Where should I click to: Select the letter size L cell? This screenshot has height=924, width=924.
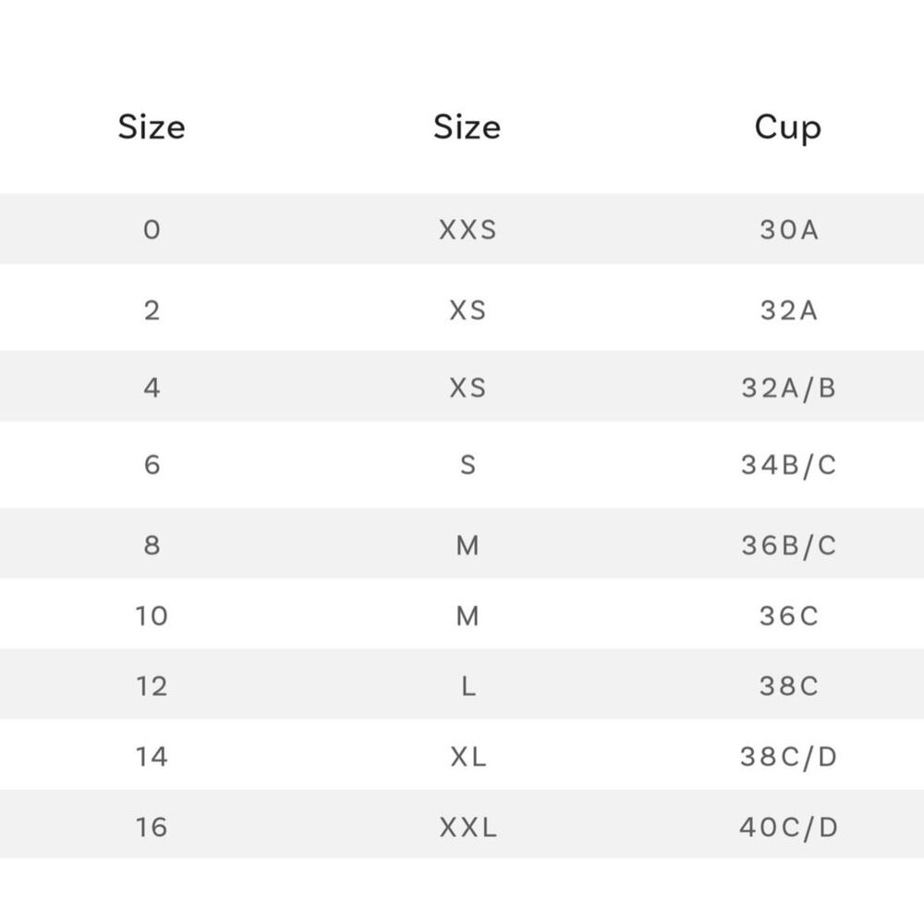(468, 687)
